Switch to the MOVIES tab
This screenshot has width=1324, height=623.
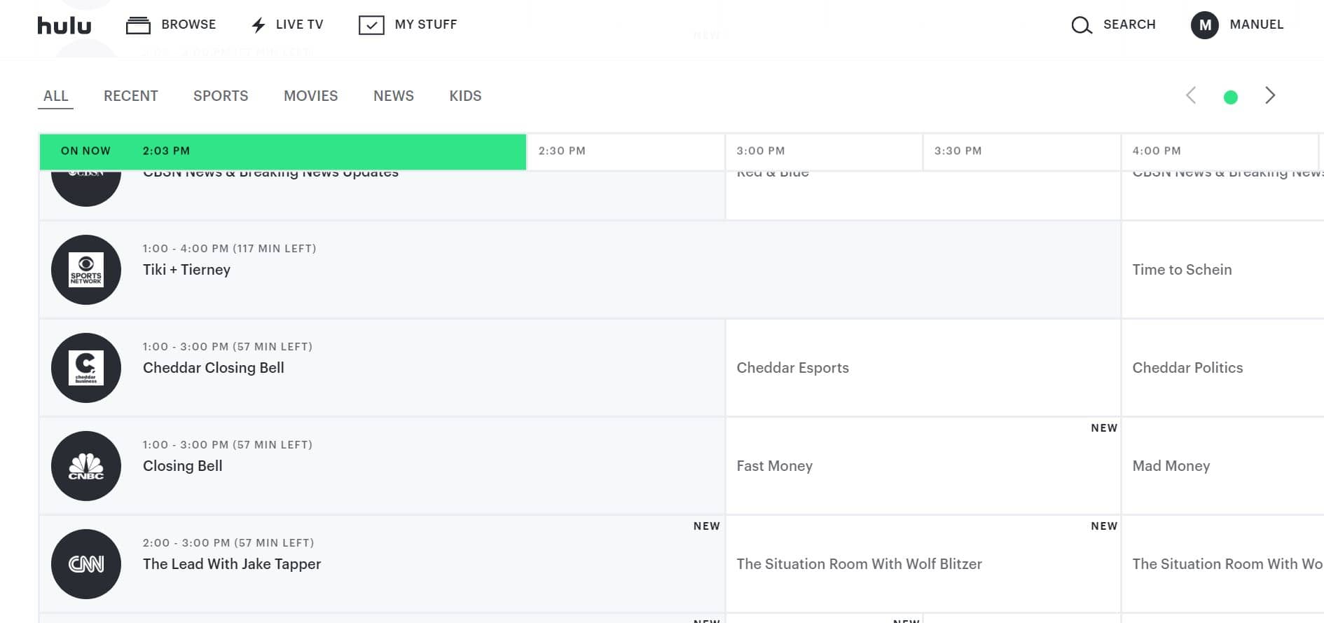click(311, 96)
